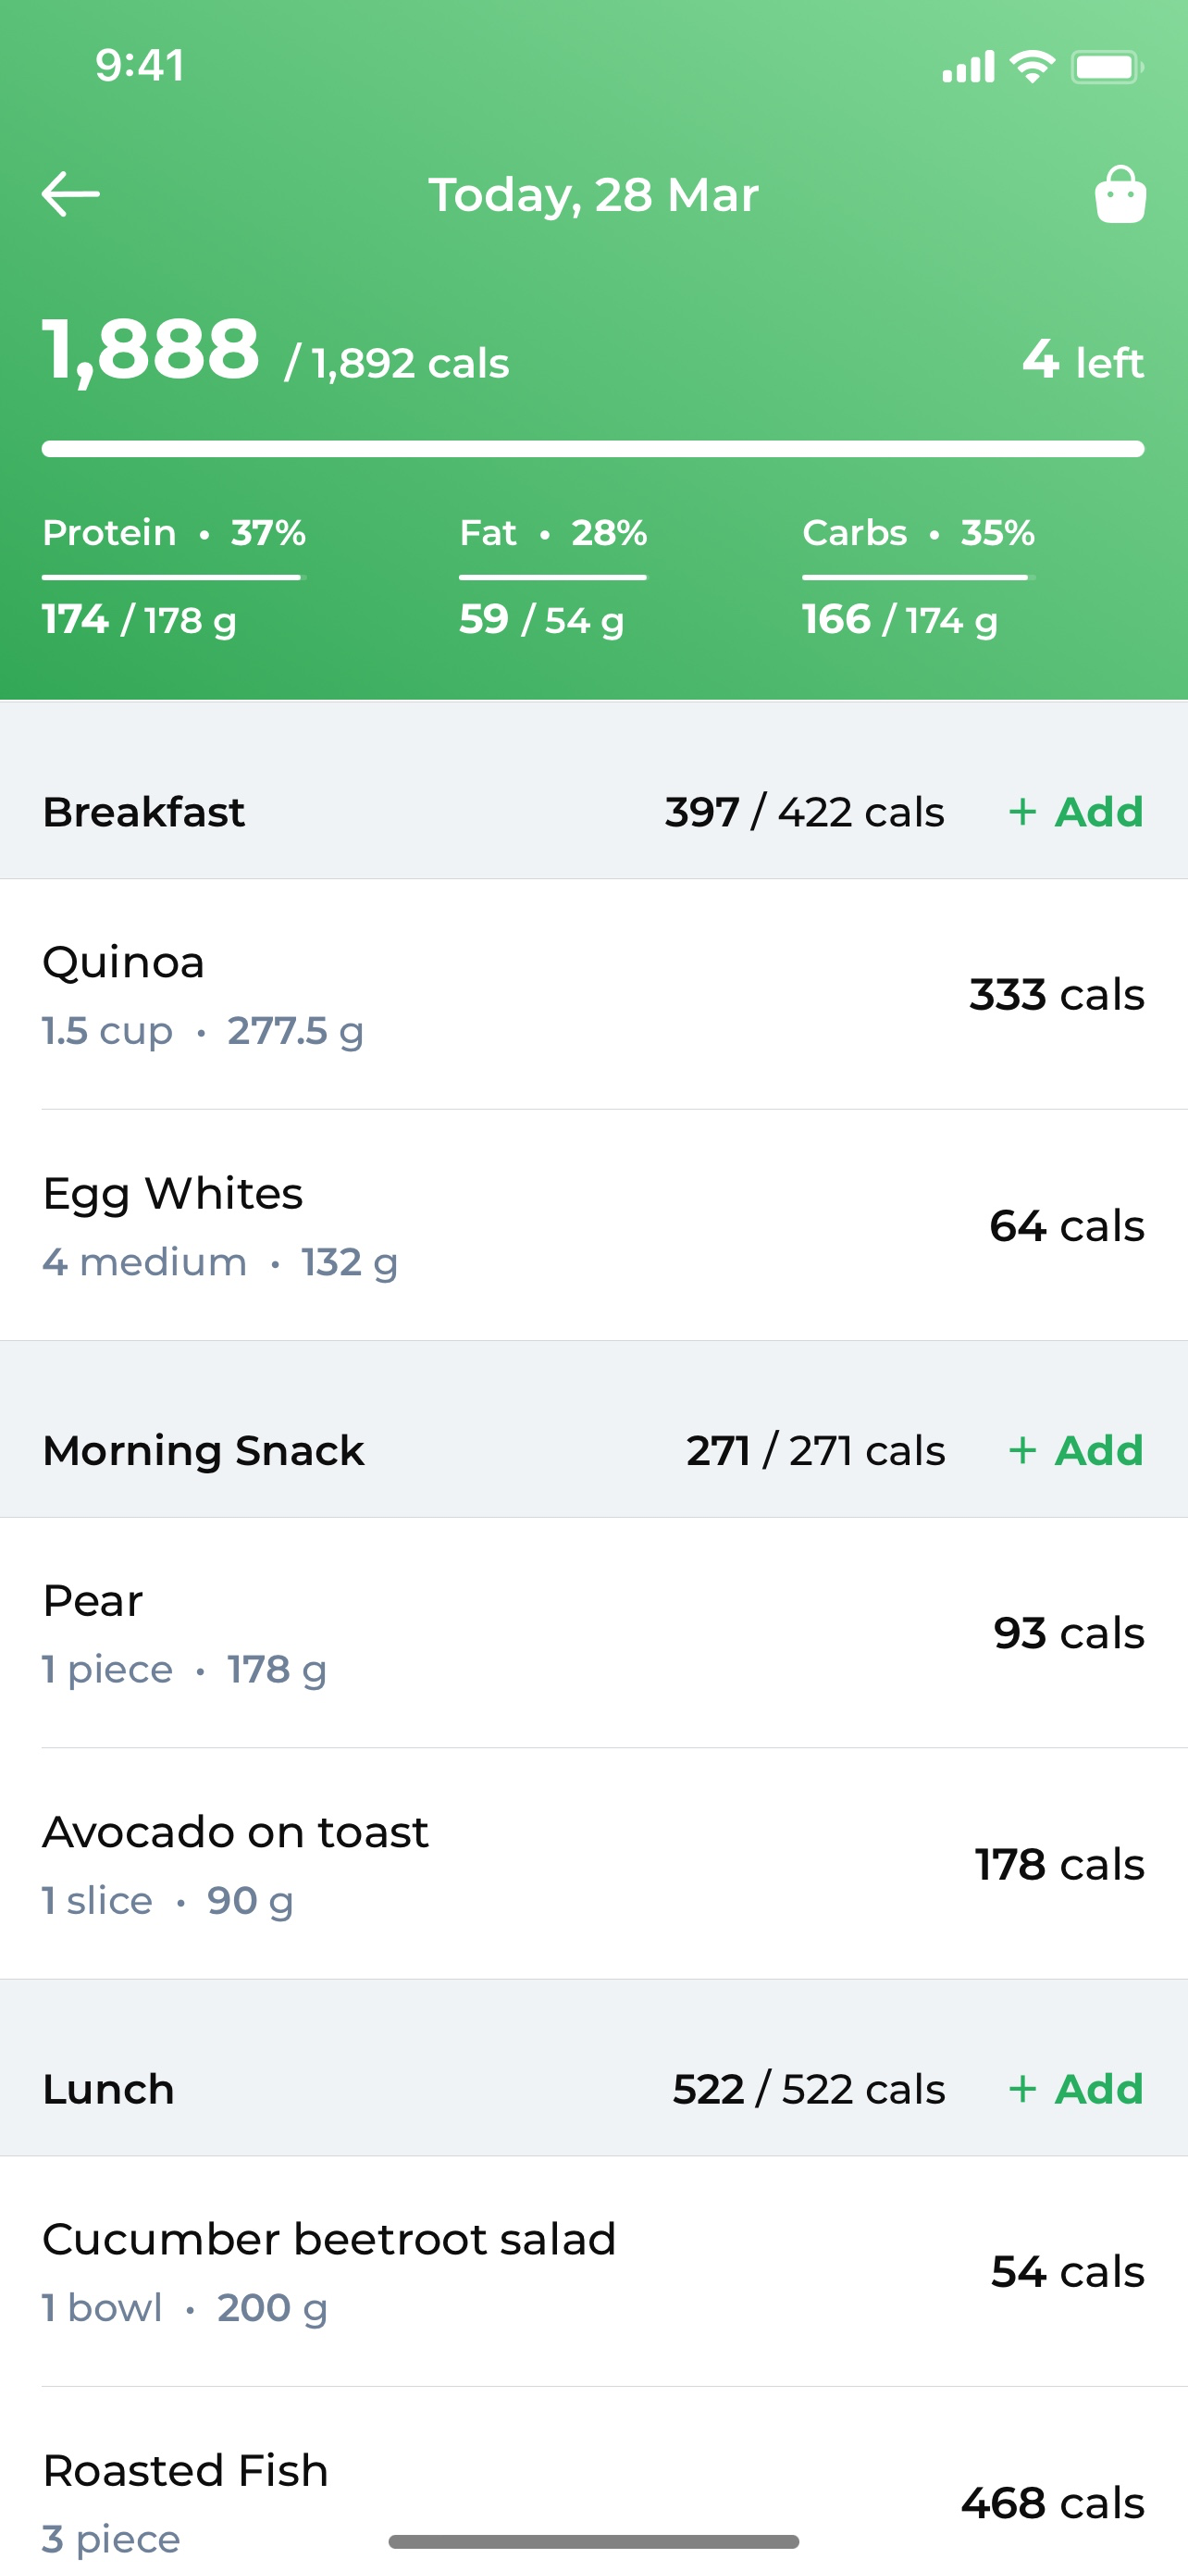This screenshot has height=2571, width=1188.
Task: Tap the battery status icon
Action: pos(1108,67)
